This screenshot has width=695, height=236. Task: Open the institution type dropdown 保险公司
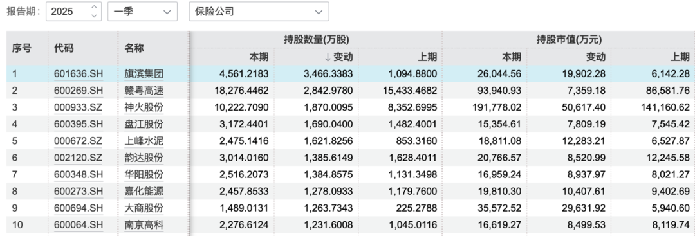pos(259,11)
